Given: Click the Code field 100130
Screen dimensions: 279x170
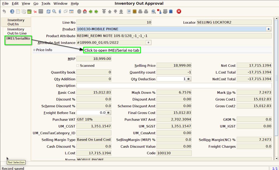Looking at the screenshot, I should (174, 153).
